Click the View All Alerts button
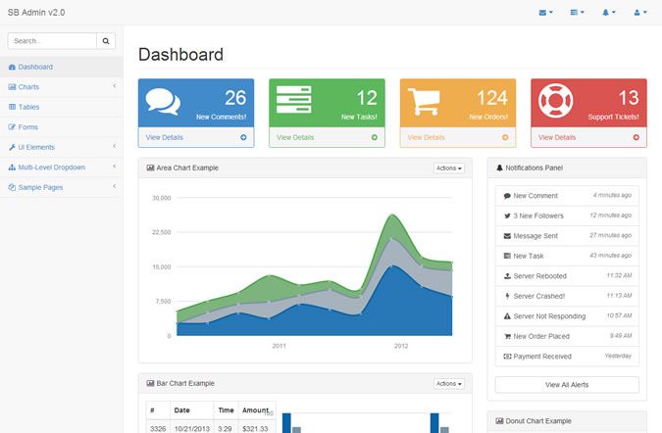 (566, 384)
